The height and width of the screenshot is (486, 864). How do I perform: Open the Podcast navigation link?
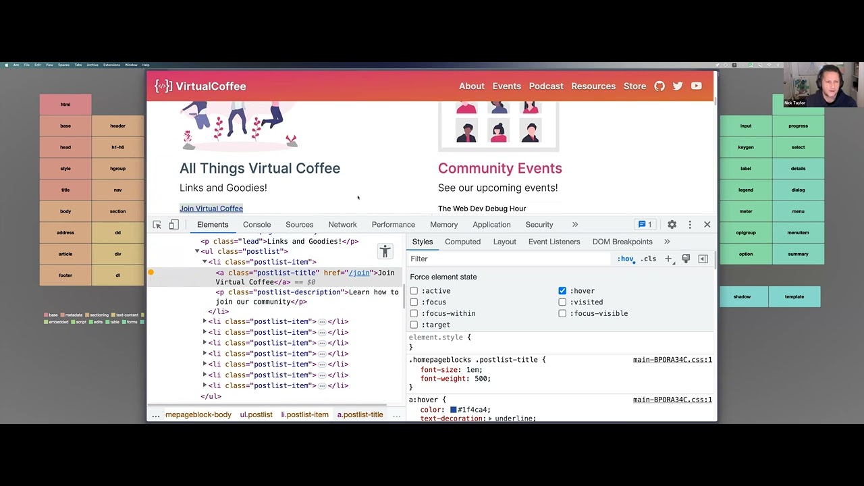(x=546, y=86)
